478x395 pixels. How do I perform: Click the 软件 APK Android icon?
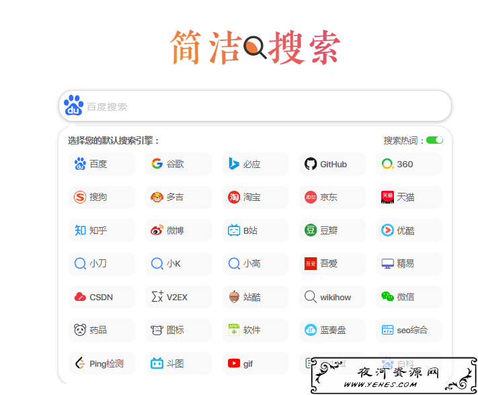click(234, 330)
